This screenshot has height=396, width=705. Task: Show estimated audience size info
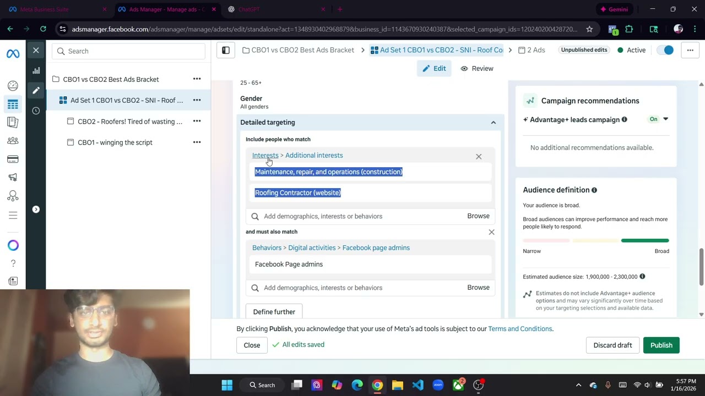(642, 277)
